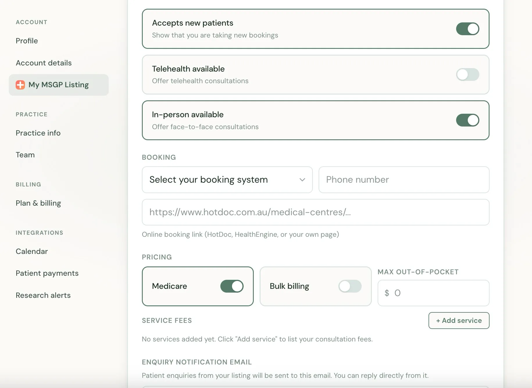Open the Profile page

(27, 41)
